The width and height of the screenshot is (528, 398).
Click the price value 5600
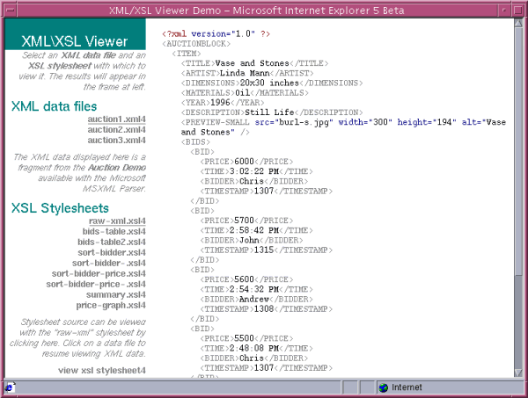coord(244,279)
